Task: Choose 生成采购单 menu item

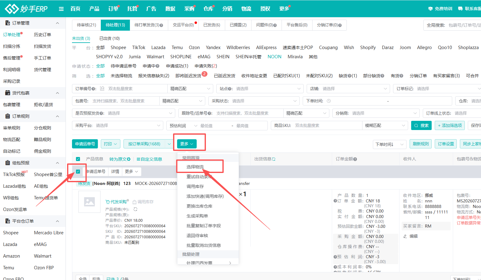Action: pyautogui.click(x=197, y=216)
